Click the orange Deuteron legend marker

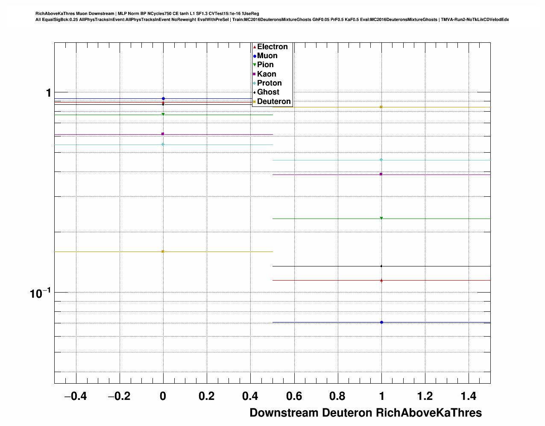click(255, 102)
